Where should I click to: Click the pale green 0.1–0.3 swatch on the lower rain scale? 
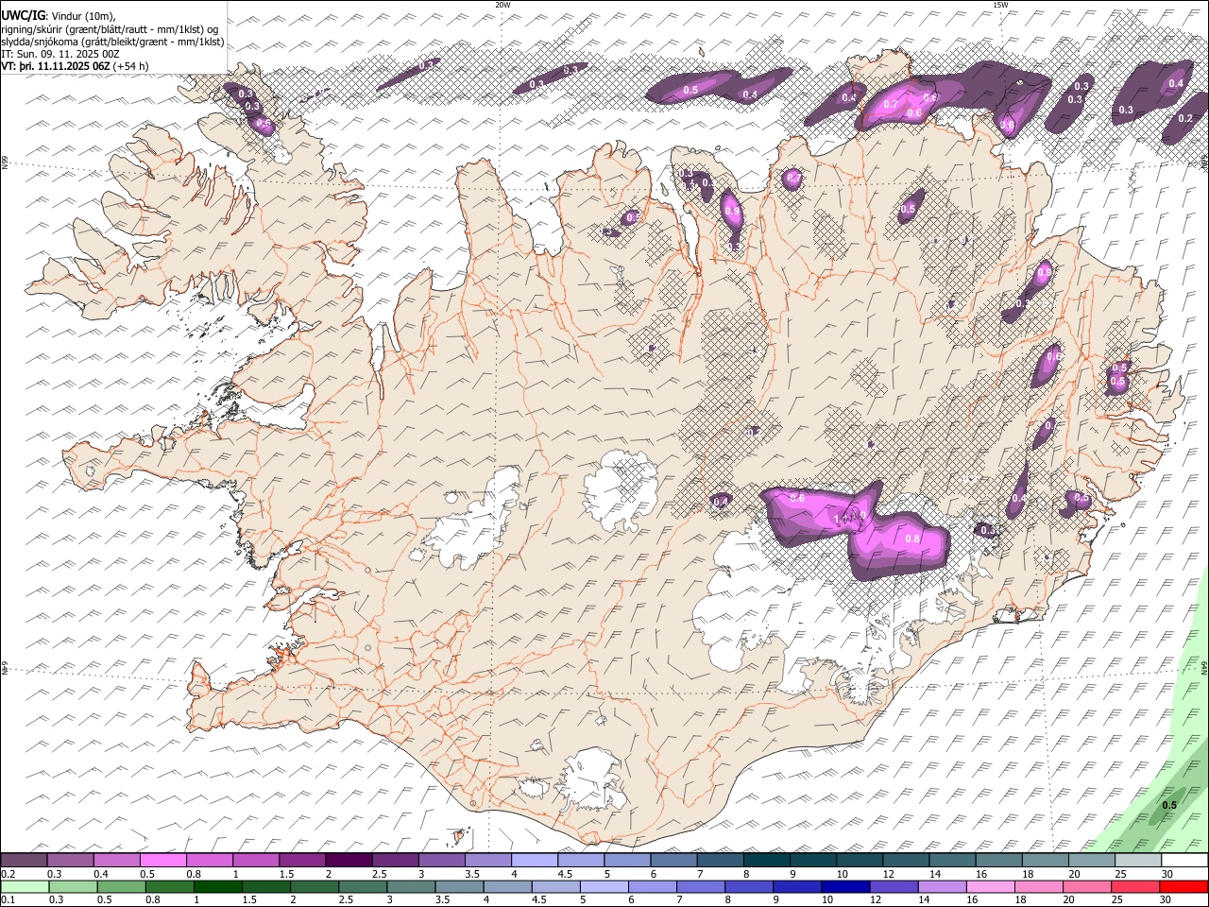coord(25,886)
